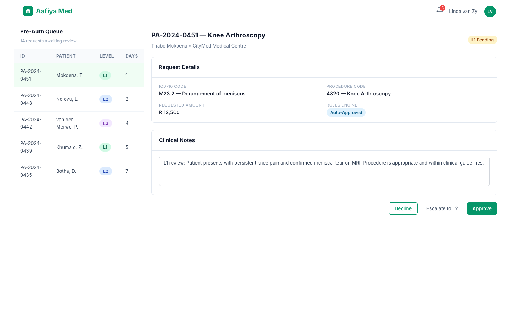Click the Aafiya Med home logo icon
519x324 pixels.
point(28,11)
